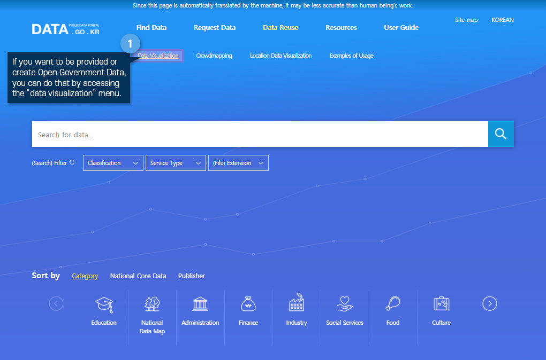The width and height of the screenshot is (546, 360).
Task: Click the Social Services heart-hand icon
Action: [x=345, y=304]
